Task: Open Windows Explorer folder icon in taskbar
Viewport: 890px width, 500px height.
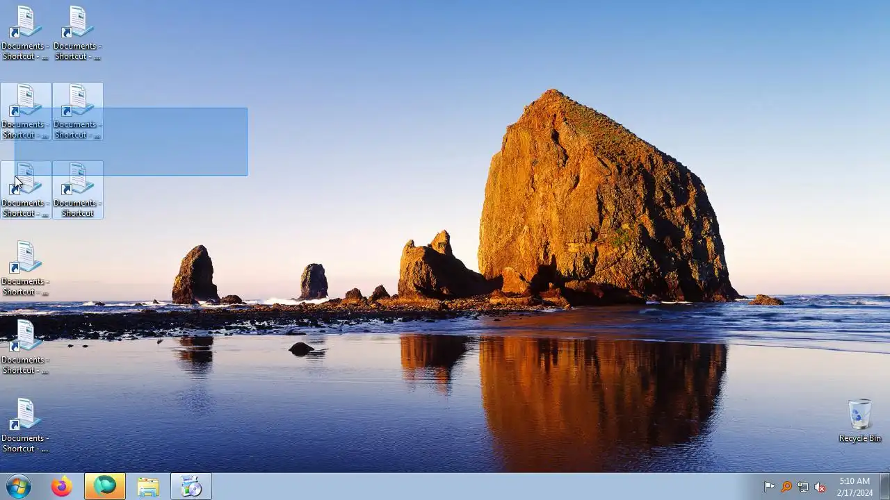Action: pos(148,487)
